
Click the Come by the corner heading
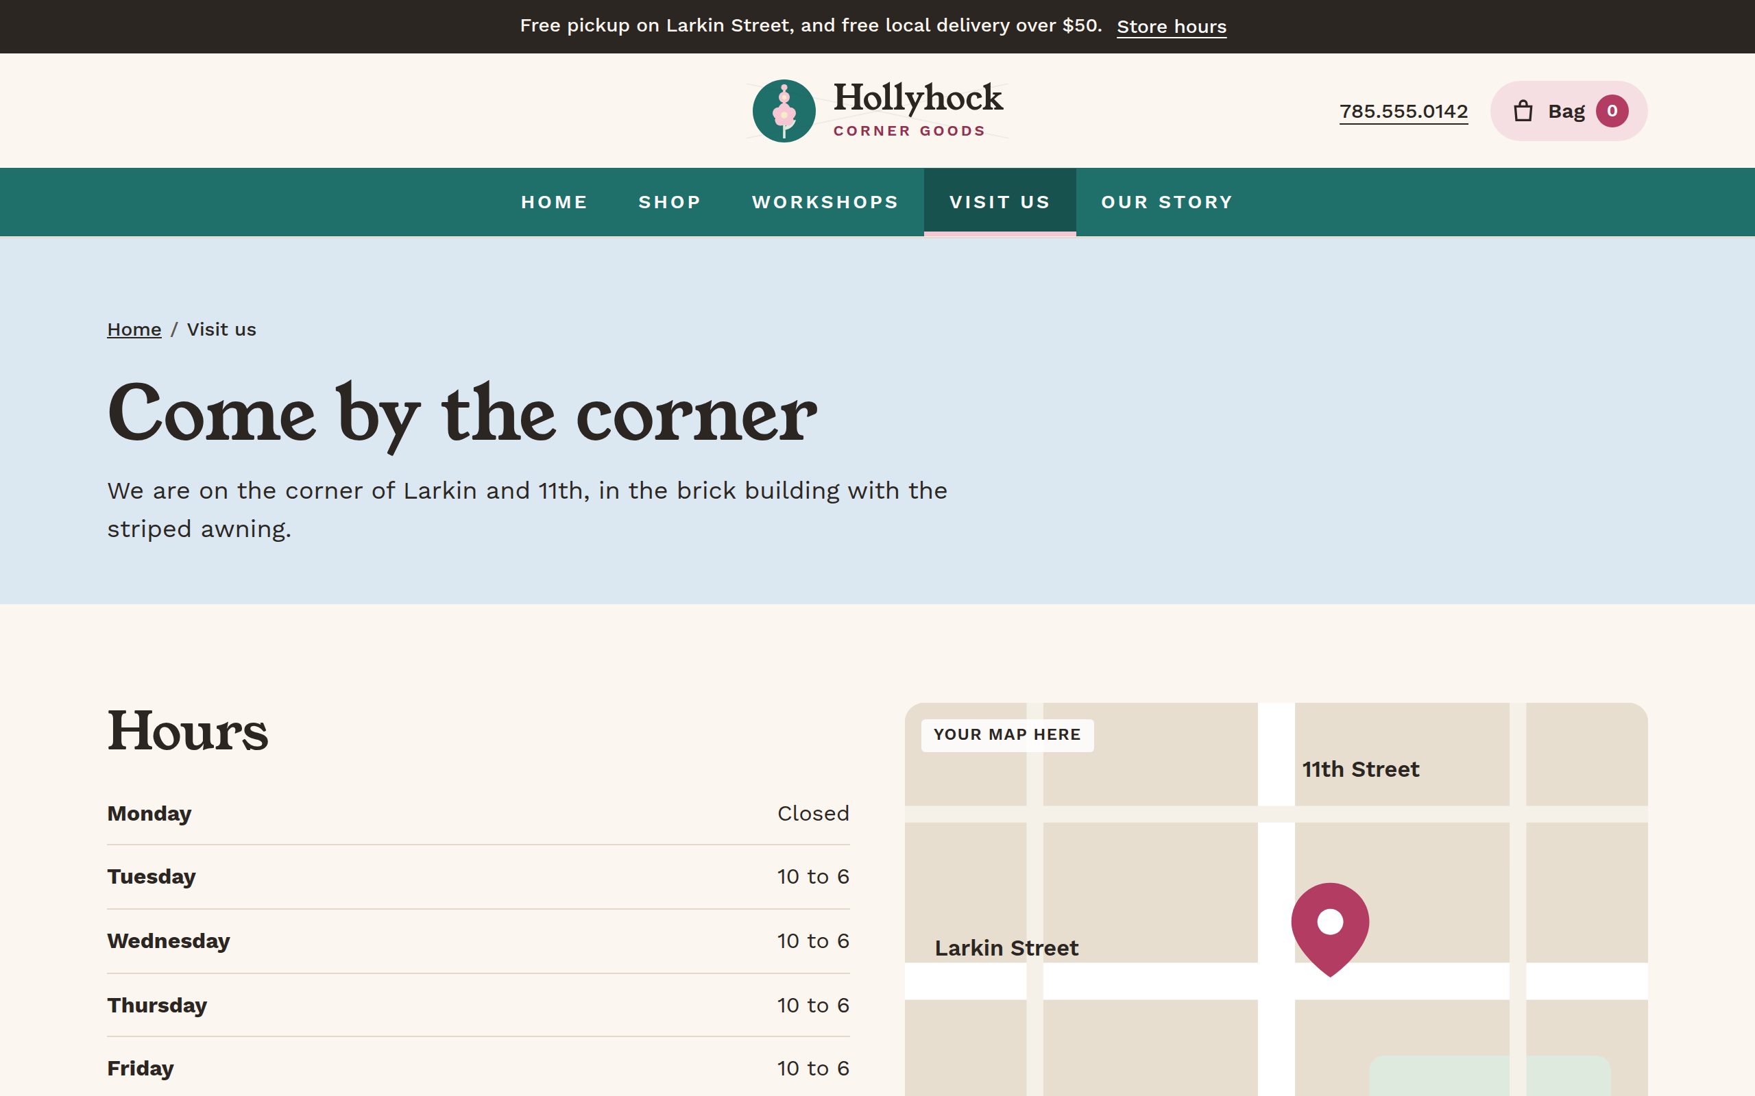coord(462,415)
